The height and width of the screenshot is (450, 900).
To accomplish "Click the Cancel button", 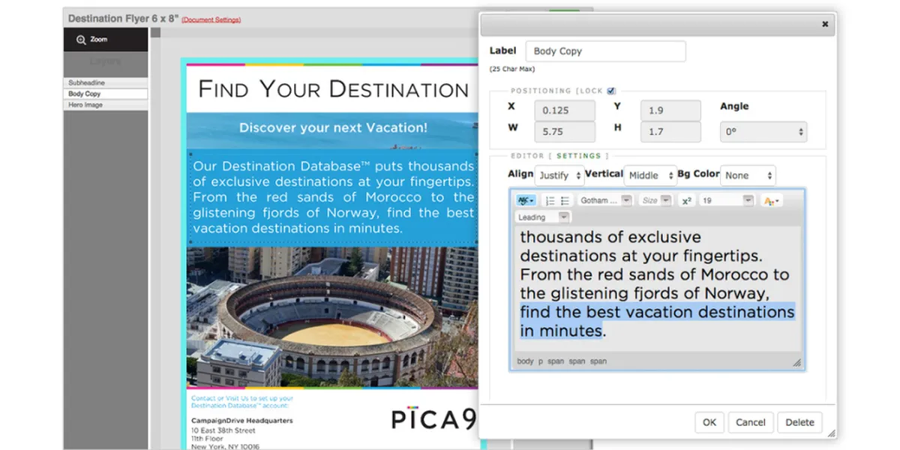I will click(750, 422).
